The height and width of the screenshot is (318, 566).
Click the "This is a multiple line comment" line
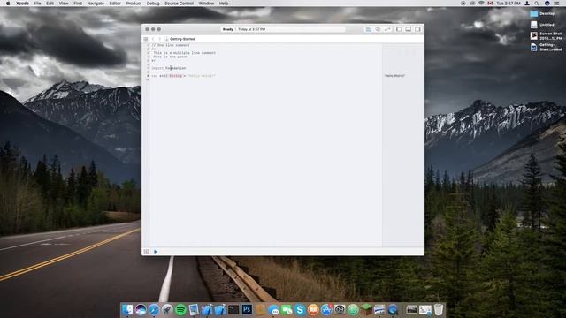185,53
